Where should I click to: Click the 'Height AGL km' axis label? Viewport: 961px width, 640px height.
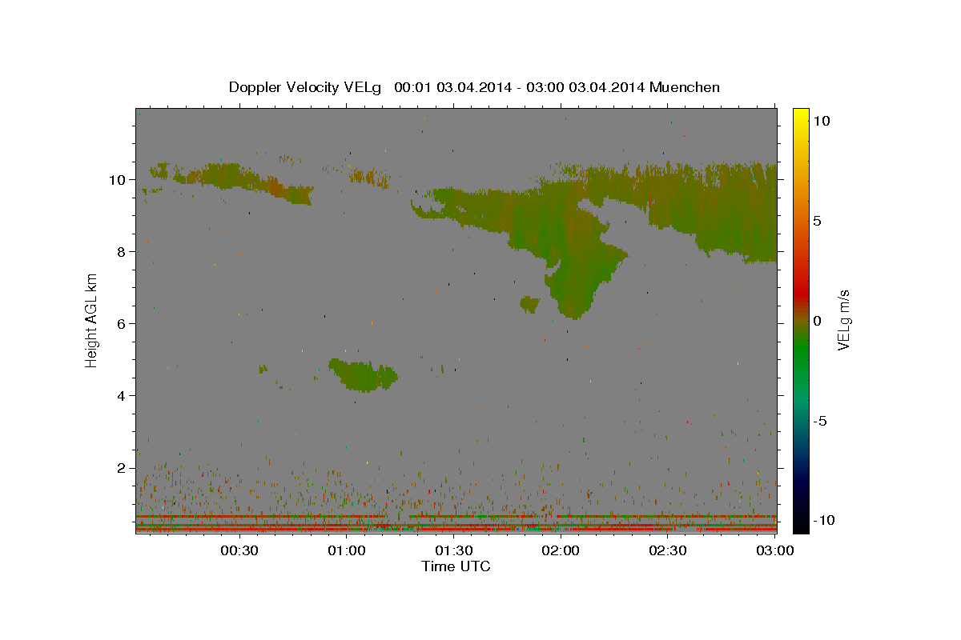92,320
